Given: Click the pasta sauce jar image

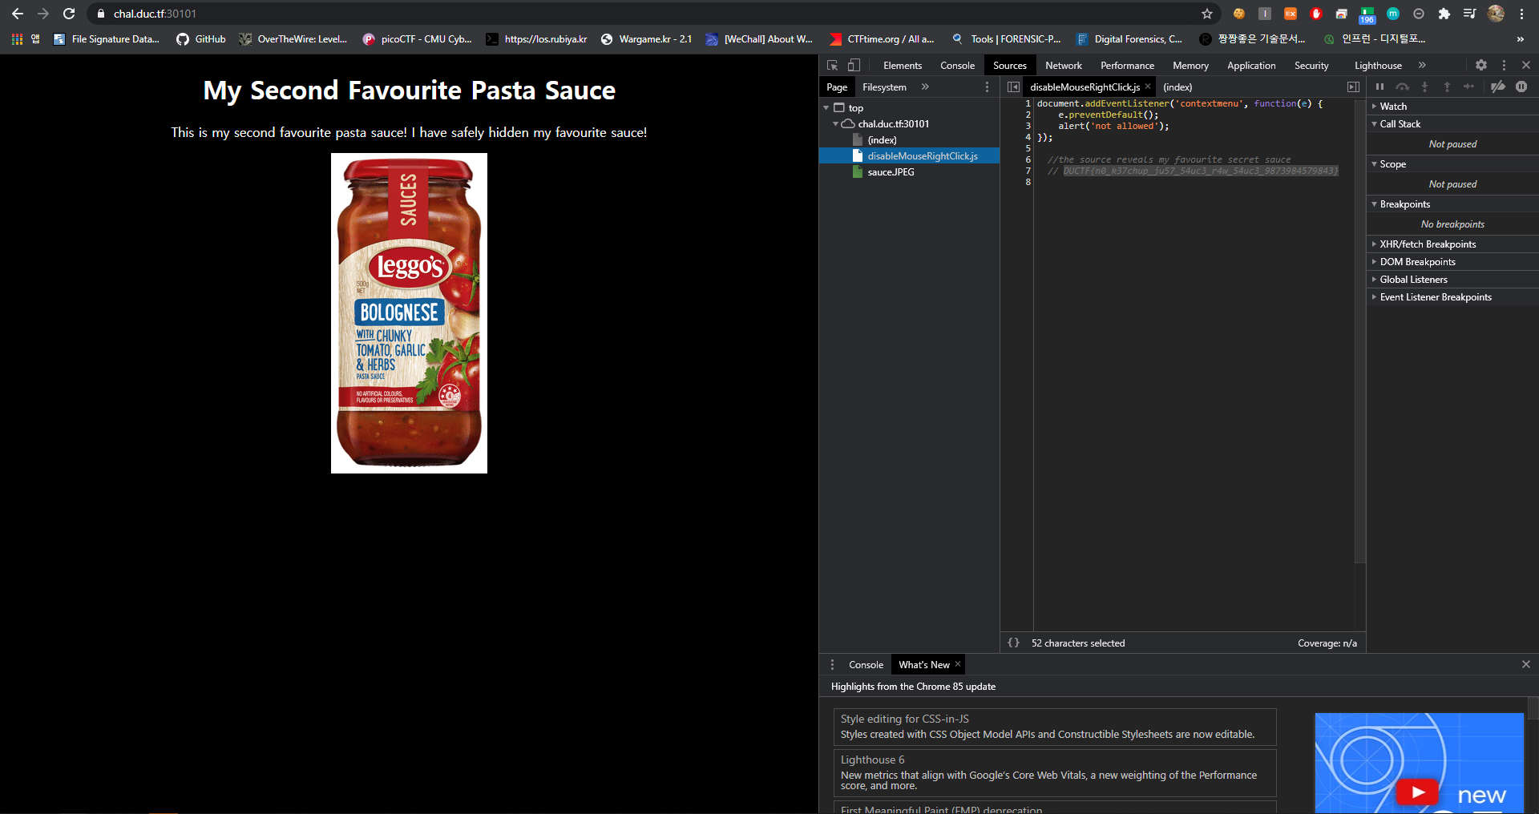Looking at the screenshot, I should click(x=409, y=313).
